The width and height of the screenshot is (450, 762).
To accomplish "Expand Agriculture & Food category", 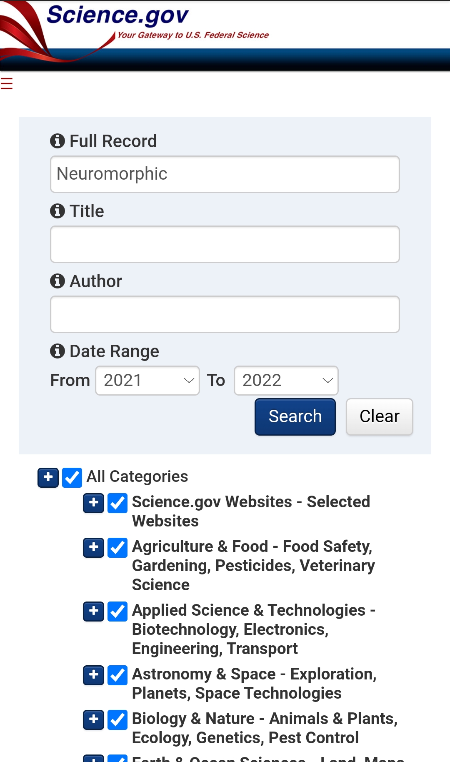I will pyautogui.click(x=93, y=547).
